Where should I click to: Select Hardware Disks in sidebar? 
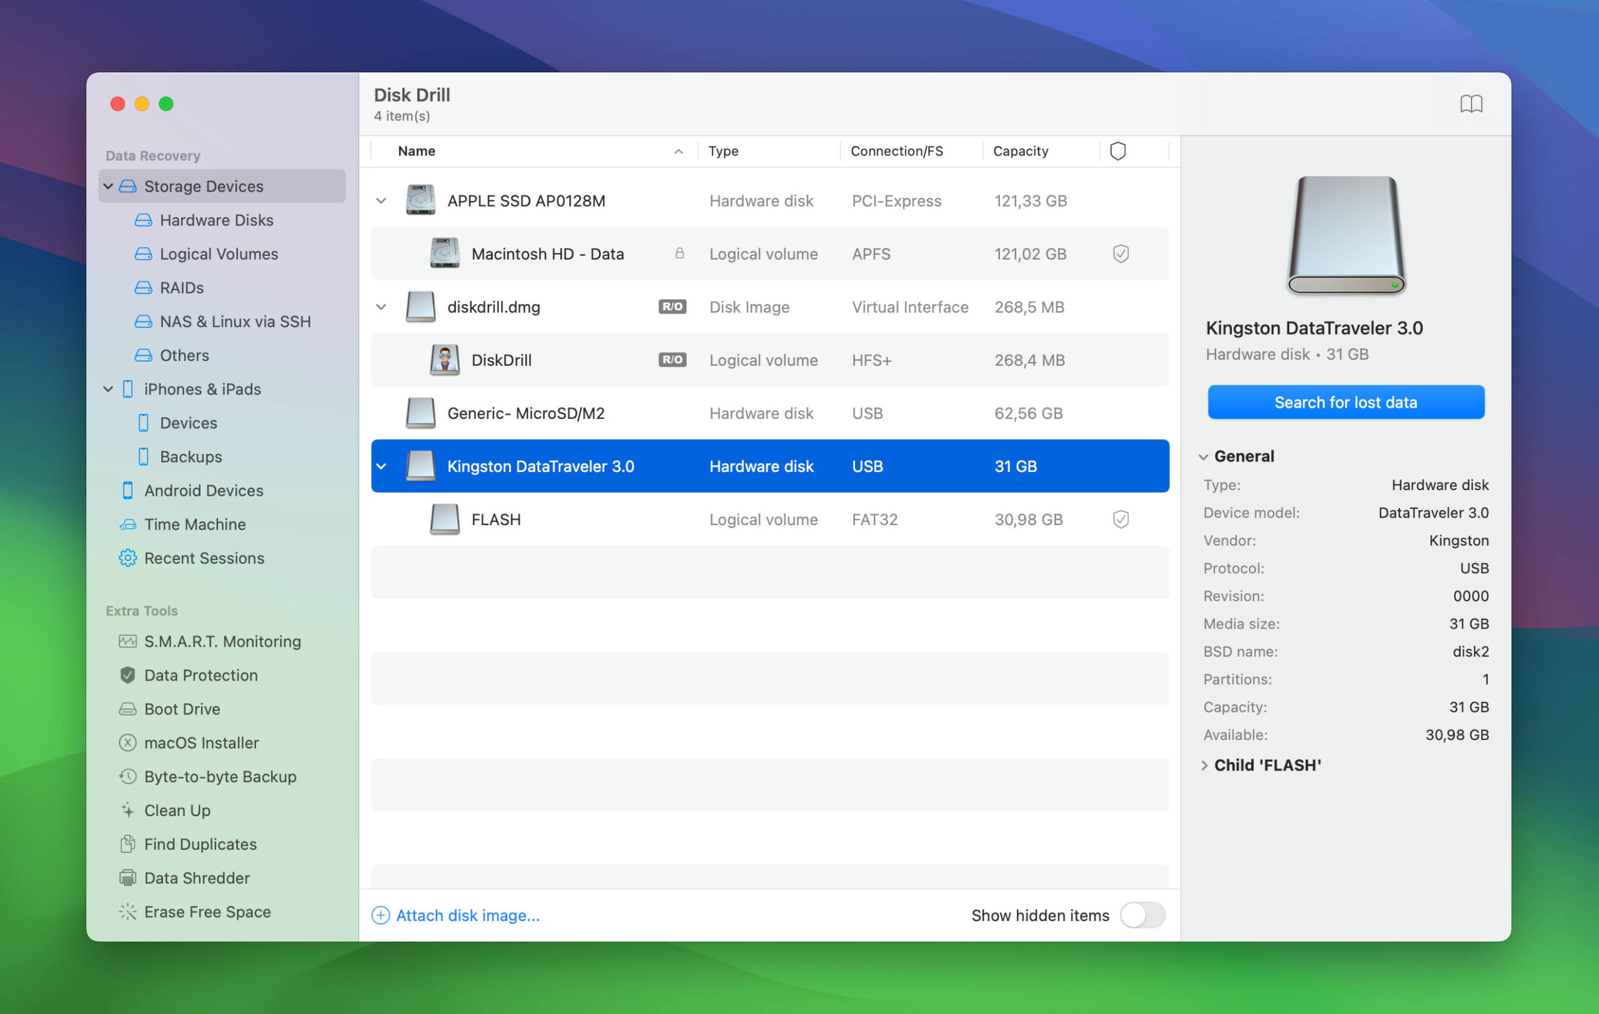[216, 220]
